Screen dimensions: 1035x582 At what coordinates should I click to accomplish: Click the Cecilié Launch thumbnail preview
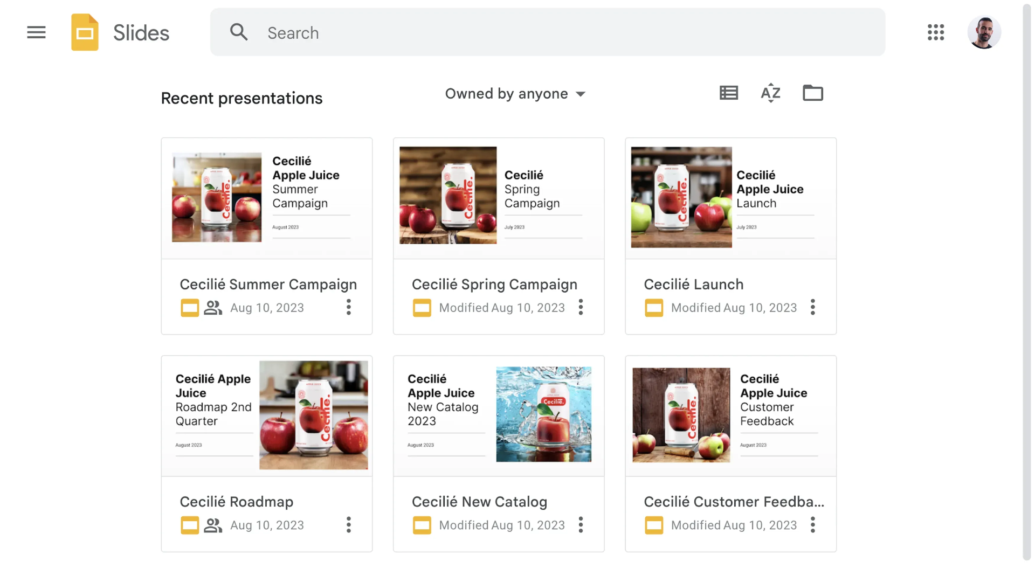tap(730, 198)
